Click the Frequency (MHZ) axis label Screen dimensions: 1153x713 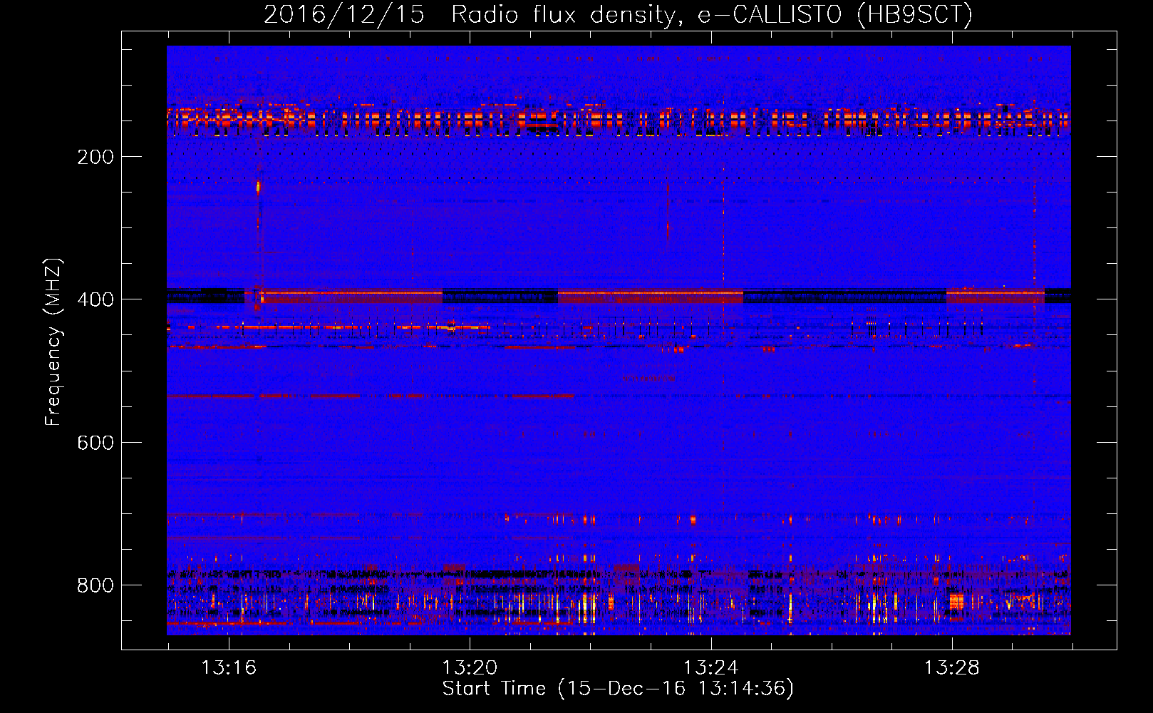[53, 342]
